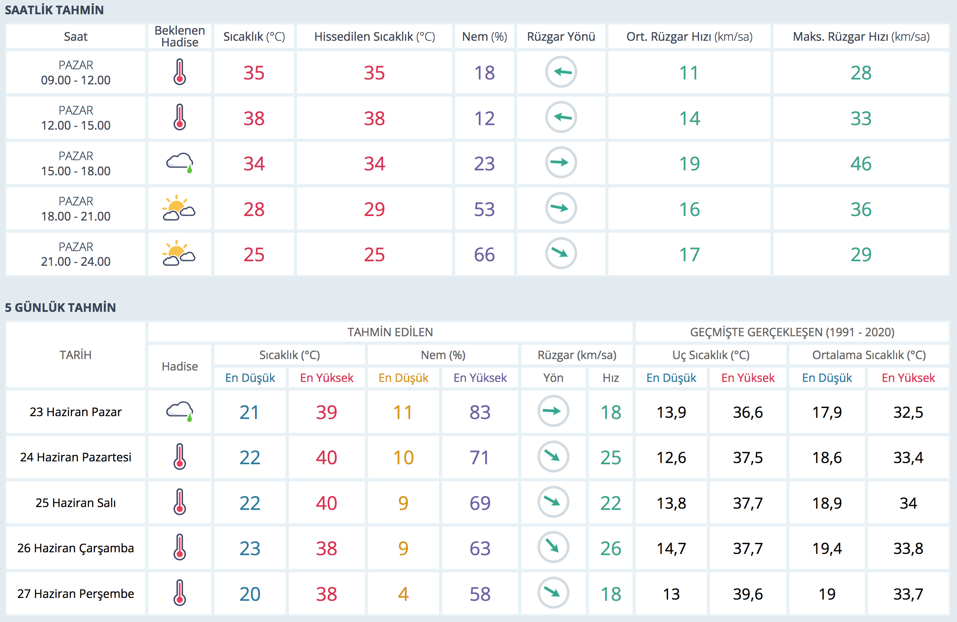Click wind direction icon for 26 Haziran Çarşamba
957x622 pixels.
pos(553,547)
